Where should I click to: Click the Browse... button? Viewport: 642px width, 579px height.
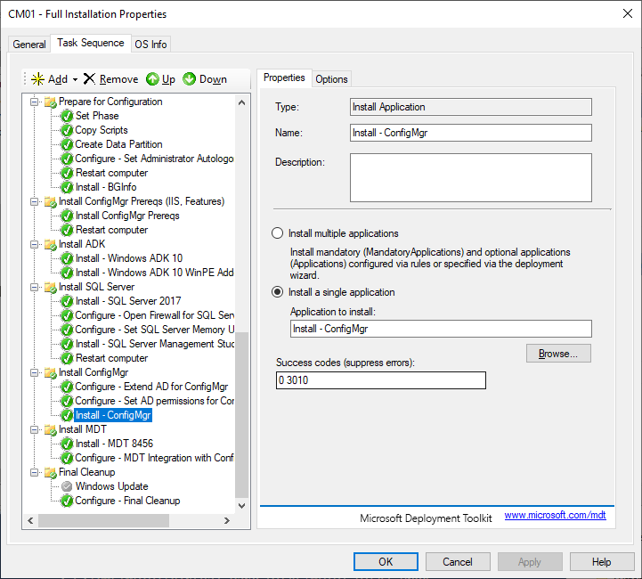(558, 354)
